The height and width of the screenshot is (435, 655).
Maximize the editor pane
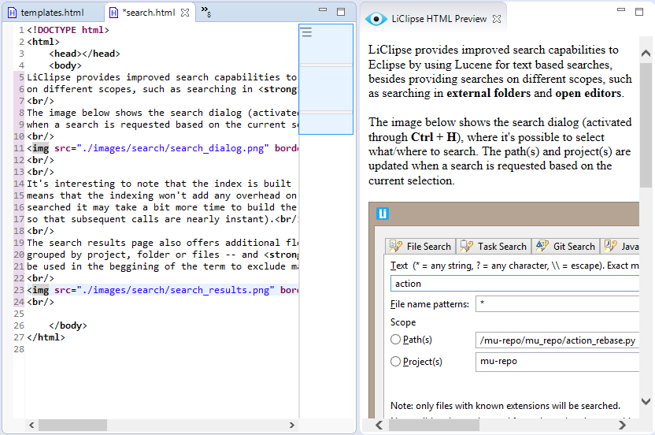click(341, 12)
